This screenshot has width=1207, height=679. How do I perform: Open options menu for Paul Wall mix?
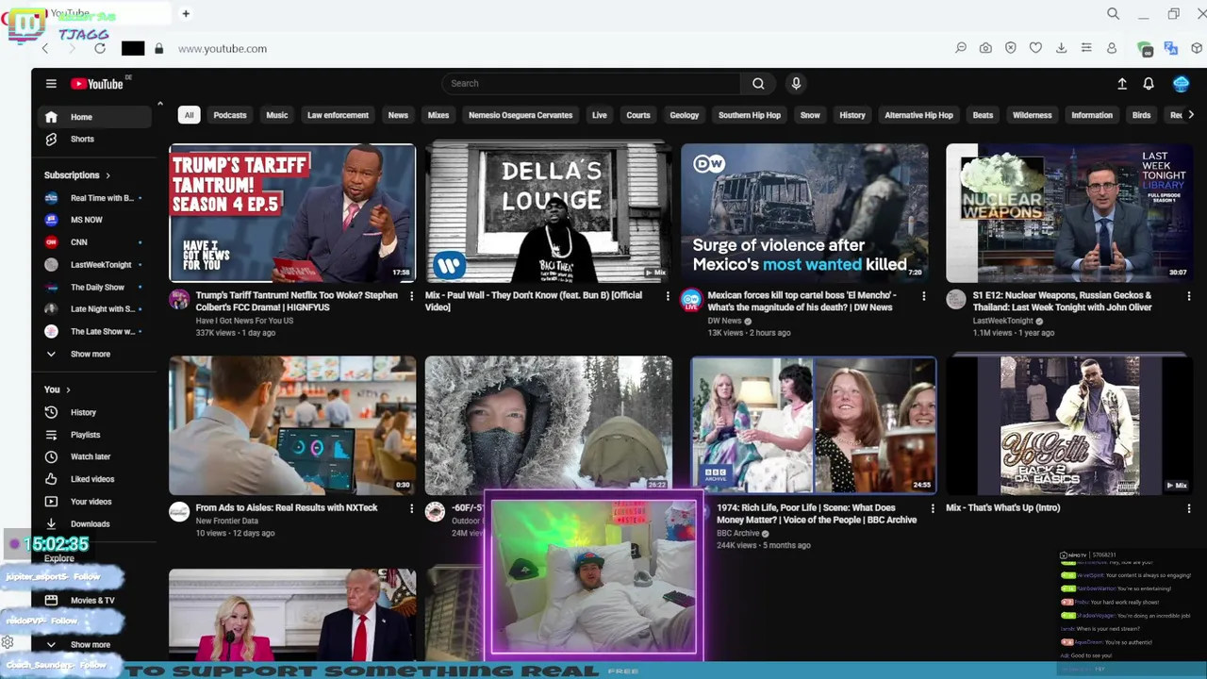point(668,296)
